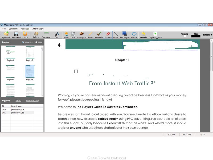
Task: Click the dashed selected brush object
Action: 160,45
